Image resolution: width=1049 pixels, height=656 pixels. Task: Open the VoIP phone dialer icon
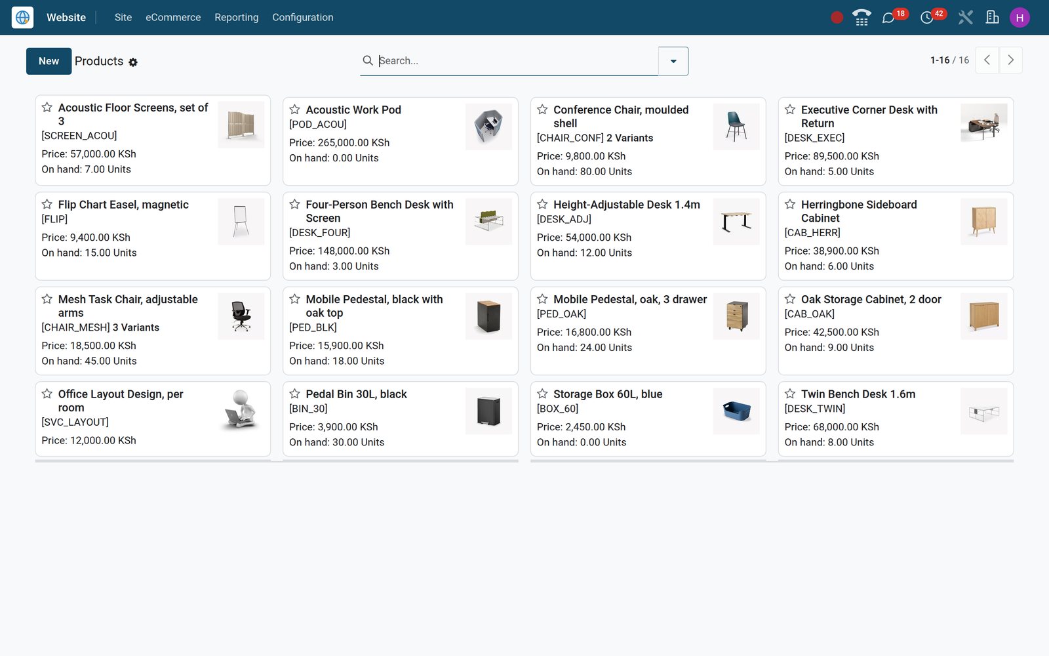[x=861, y=18]
